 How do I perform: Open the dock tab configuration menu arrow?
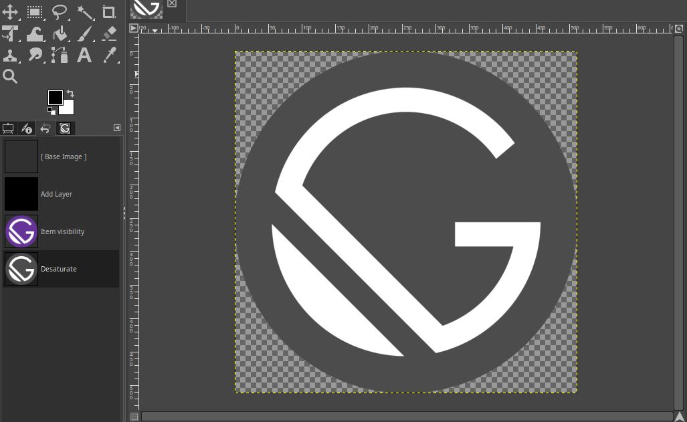(117, 128)
